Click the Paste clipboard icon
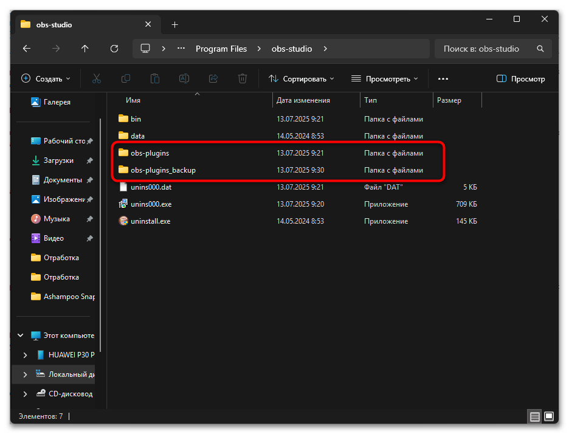This screenshot has height=434, width=569. click(x=155, y=78)
